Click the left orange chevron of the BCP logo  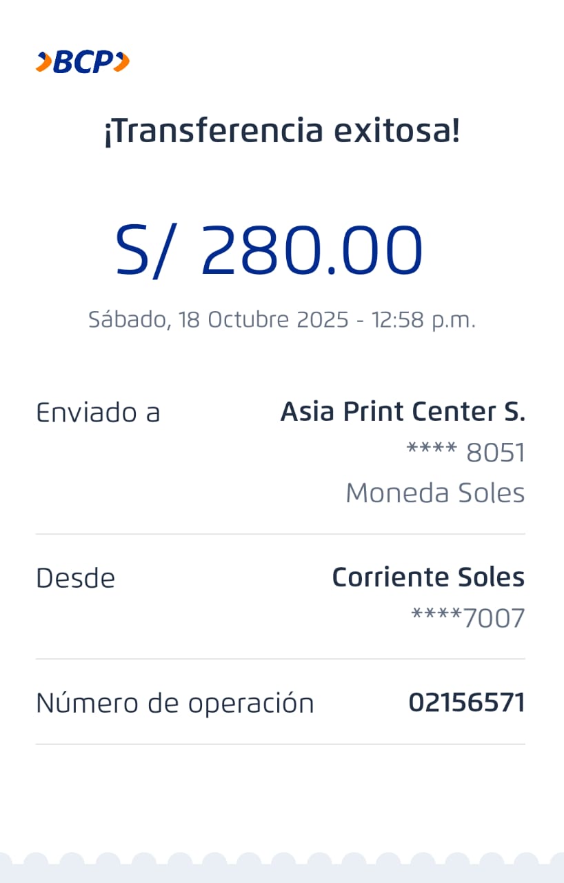[43, 62]
